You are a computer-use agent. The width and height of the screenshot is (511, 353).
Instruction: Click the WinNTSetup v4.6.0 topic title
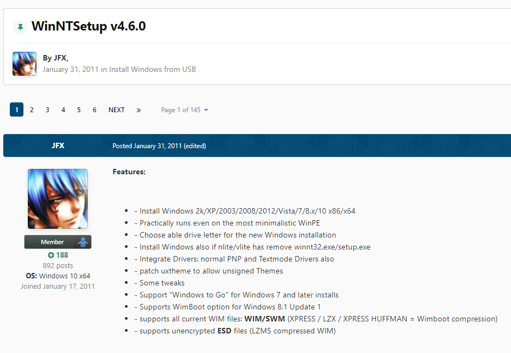[x=89, y=26]
